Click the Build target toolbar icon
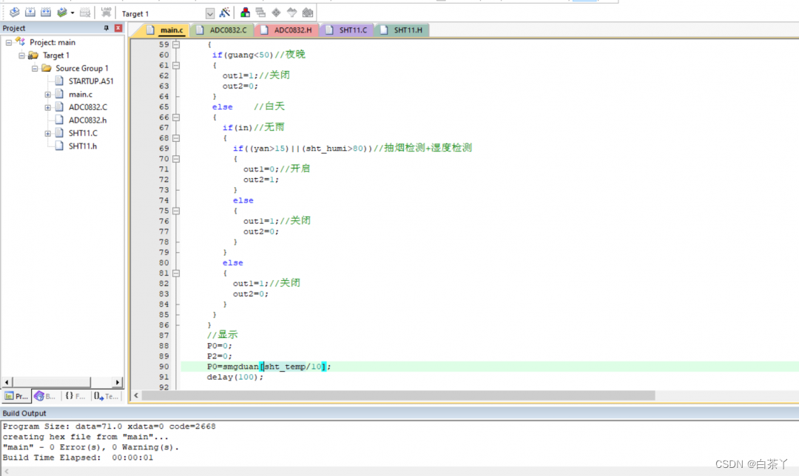799x476 pixels. [30, 13]
